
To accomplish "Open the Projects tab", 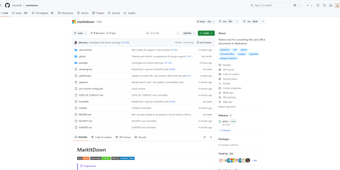I will pos(98,13).
